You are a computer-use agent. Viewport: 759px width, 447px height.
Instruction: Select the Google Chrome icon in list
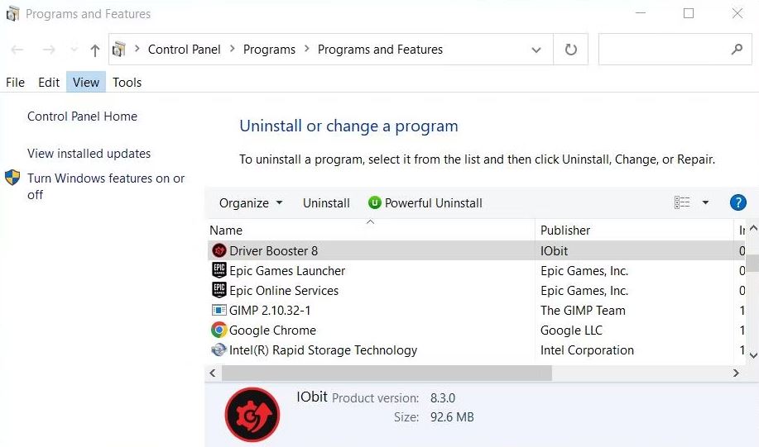click(219, 330)
